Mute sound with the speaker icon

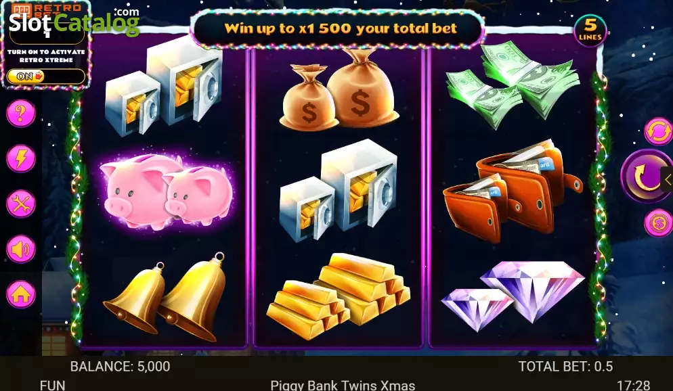[20, 249]
